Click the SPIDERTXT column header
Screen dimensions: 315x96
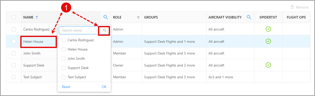click(268, 17)
